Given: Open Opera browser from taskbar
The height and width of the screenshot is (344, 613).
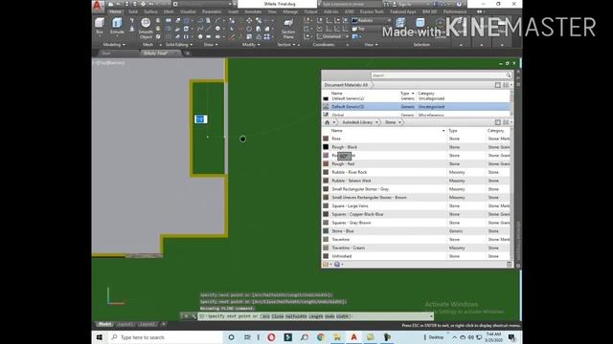Looking at the screenshot, I should (271, 337).
